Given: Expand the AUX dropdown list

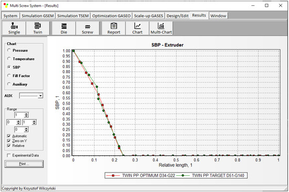Looking at the screenshot, I should [40, 96].
